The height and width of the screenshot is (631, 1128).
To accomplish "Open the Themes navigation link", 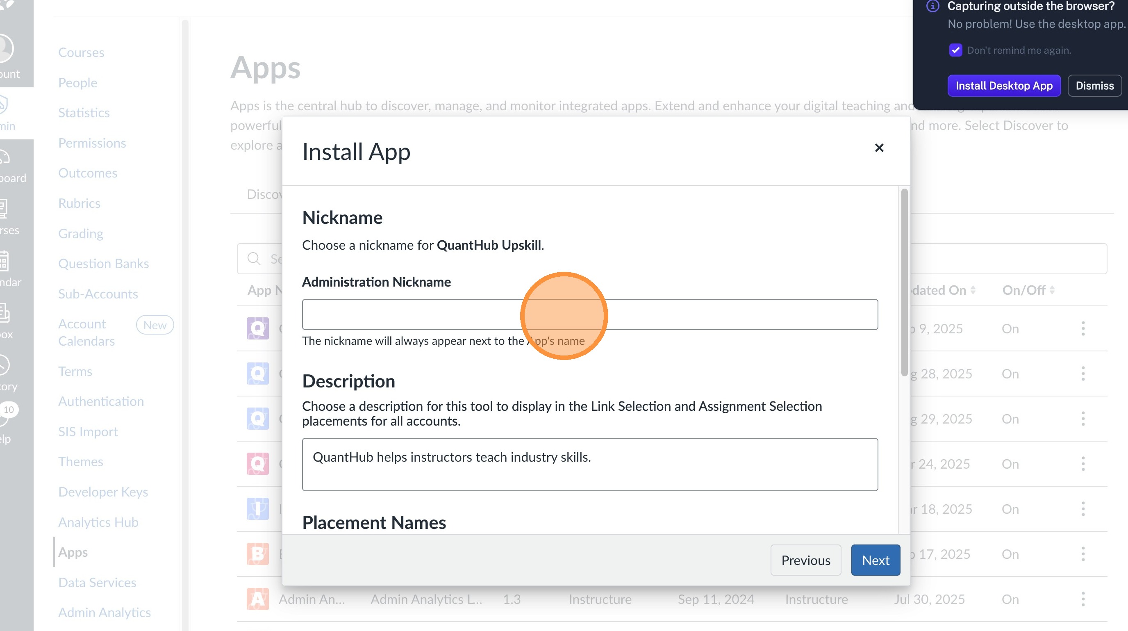I will [81, 462].
